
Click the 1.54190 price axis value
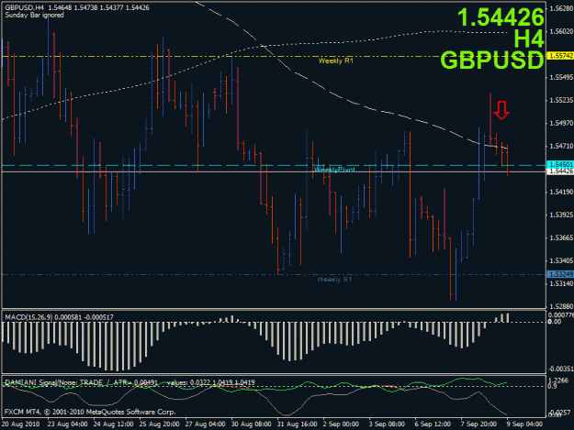561,192
